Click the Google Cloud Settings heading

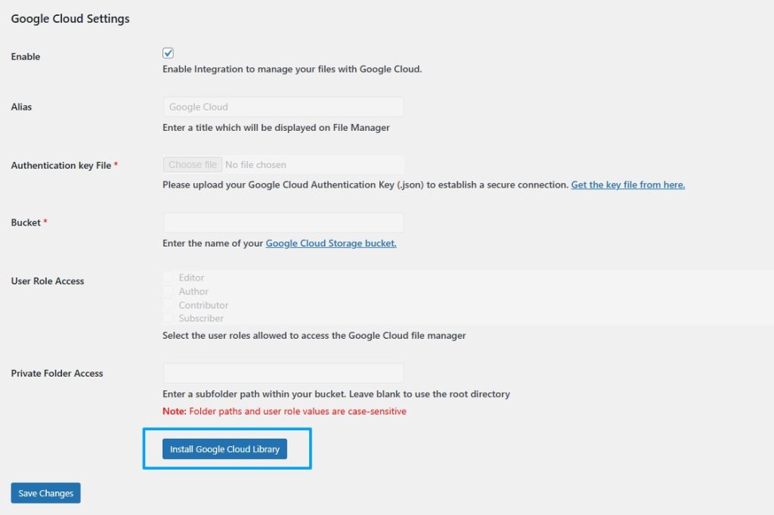[x=70, y=18]
